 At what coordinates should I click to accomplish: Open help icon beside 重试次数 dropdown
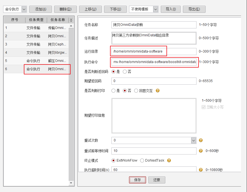pyautogui.click(x=201, y=140)
